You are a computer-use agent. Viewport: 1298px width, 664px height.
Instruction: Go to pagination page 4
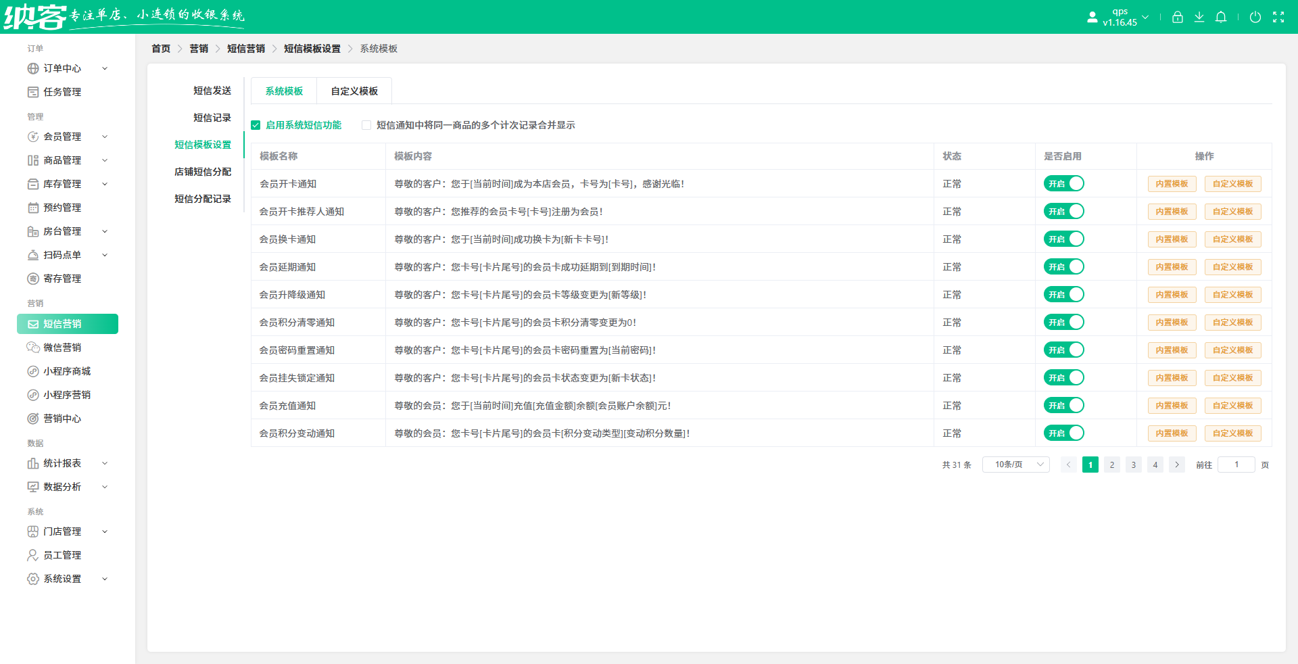pyautogui.click(x=1155, y=465)
